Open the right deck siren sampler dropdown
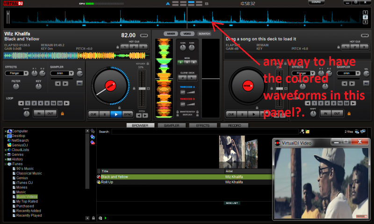Viewport: 374px width, 224px height. (358, 73)
